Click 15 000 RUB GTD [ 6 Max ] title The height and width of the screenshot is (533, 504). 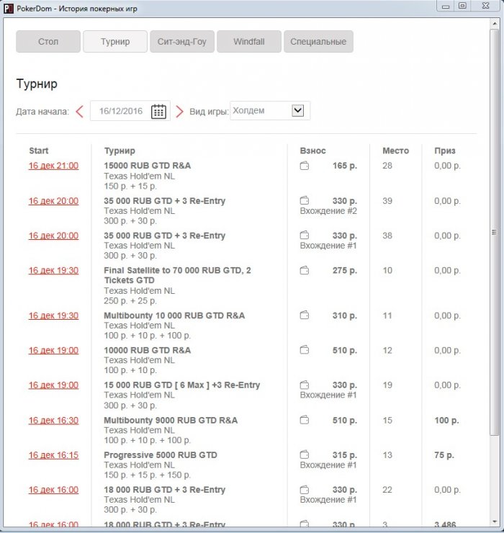coord(182,385)
